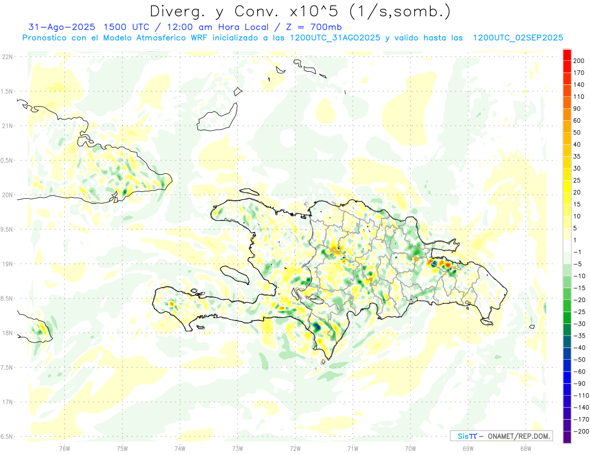Click the '-40' color scale value
Image resolution: width=590 pixels, height=455 pixels.
[579, 348]
